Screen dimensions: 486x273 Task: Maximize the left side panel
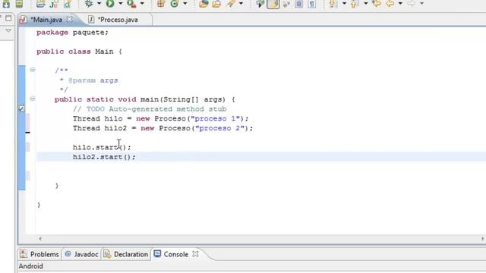8,18
